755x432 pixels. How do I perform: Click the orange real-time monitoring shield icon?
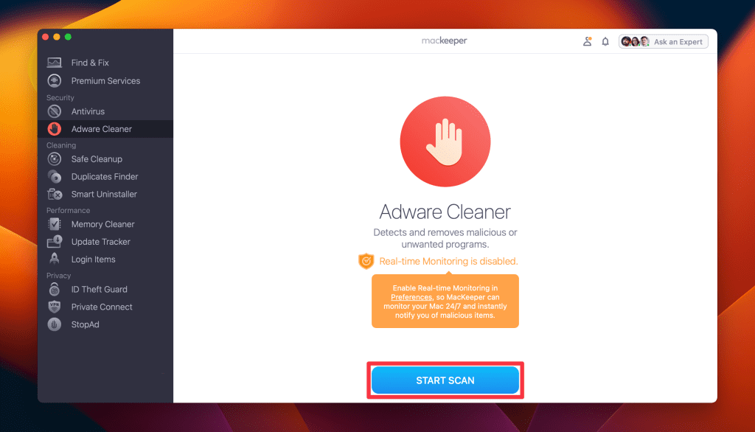pyautogui.click(x=366, y=261)
